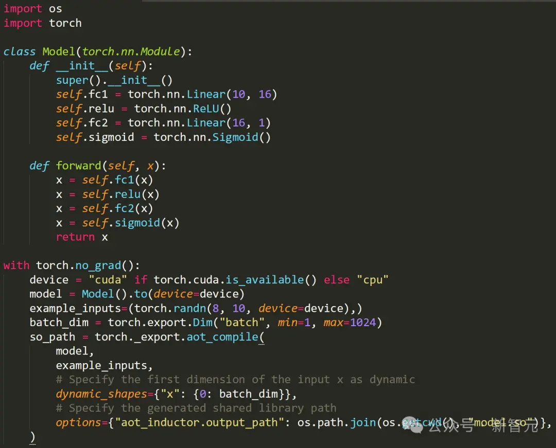Click the torch.nn.ReLU() call
This screenshot has width=556, height=448.
183,109
